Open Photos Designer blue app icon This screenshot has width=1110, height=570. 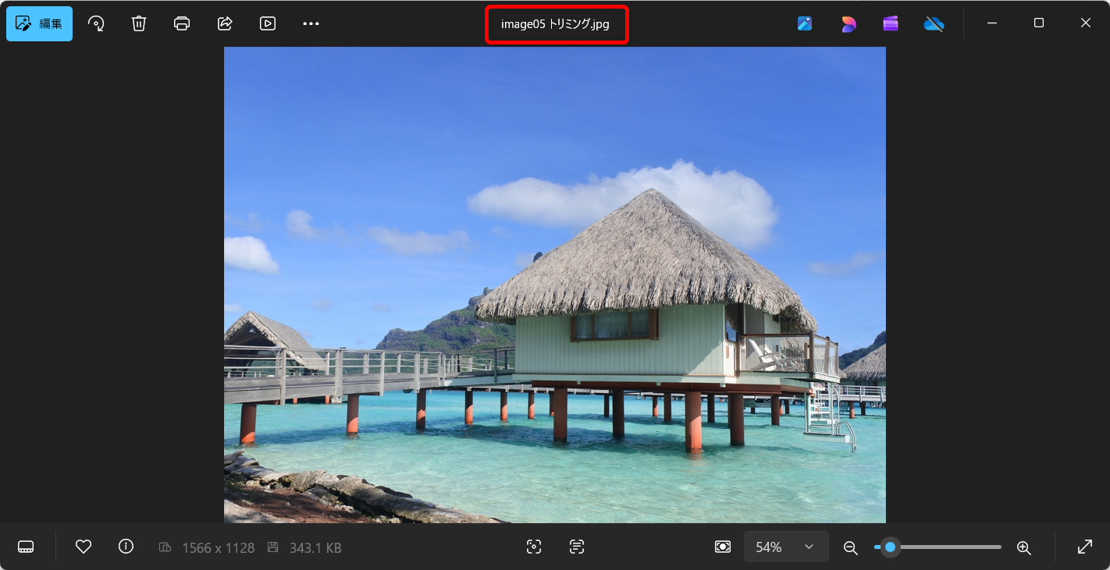pyautogui.click(x=805, y=23)
